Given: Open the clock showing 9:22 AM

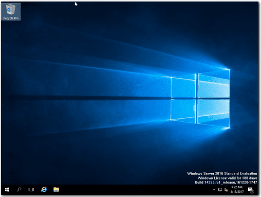Looking at the screenshot, I should [x=237, y=189].
